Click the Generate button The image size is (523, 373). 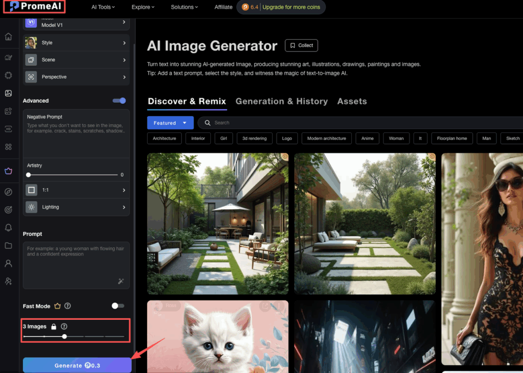click(x=77, y=365)
